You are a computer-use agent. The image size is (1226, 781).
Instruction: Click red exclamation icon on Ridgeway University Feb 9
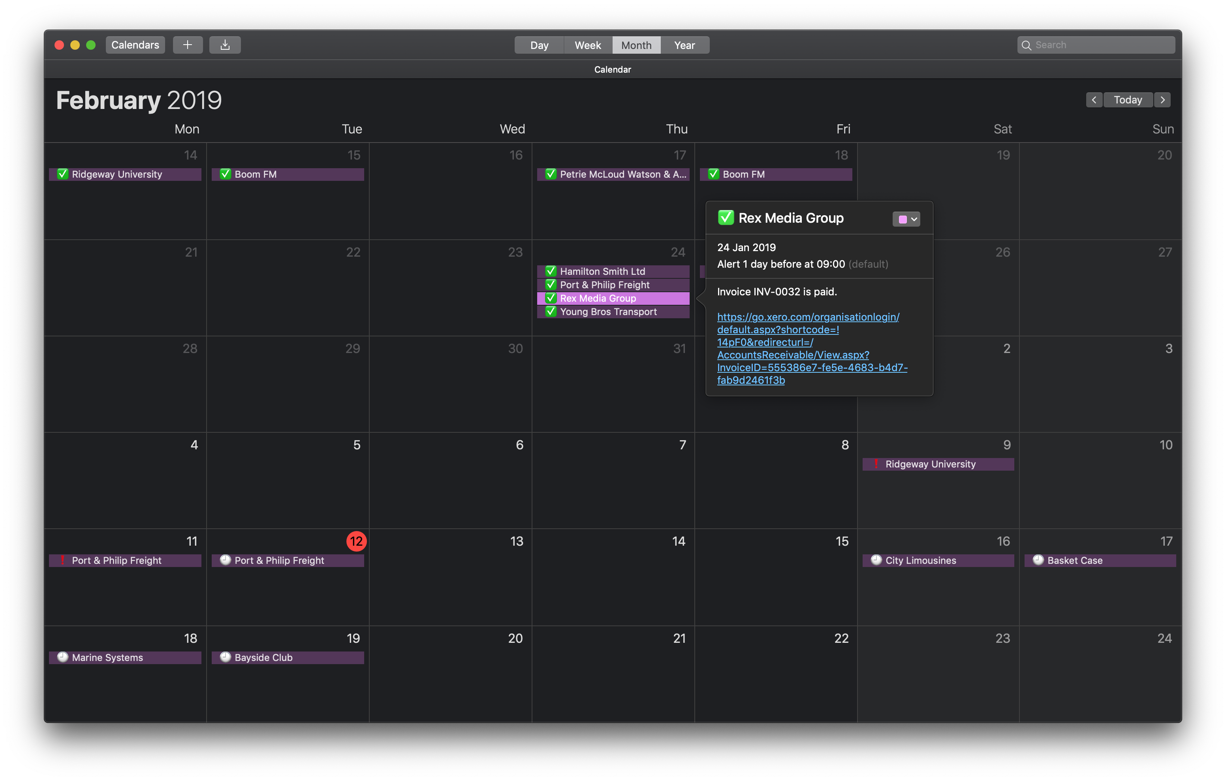coord(876,464)
